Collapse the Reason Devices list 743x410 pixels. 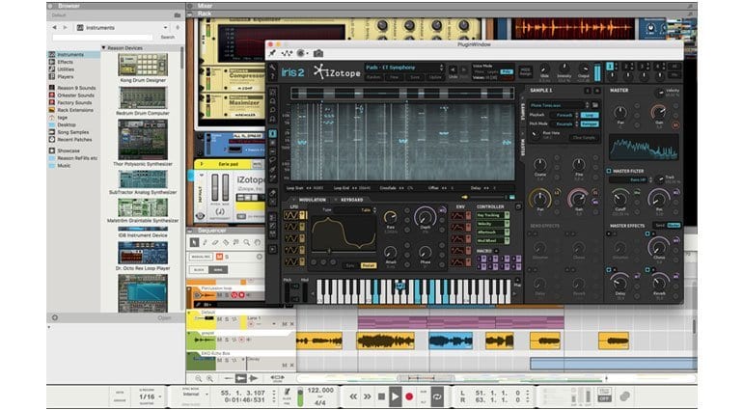click(x=104, y=48)
